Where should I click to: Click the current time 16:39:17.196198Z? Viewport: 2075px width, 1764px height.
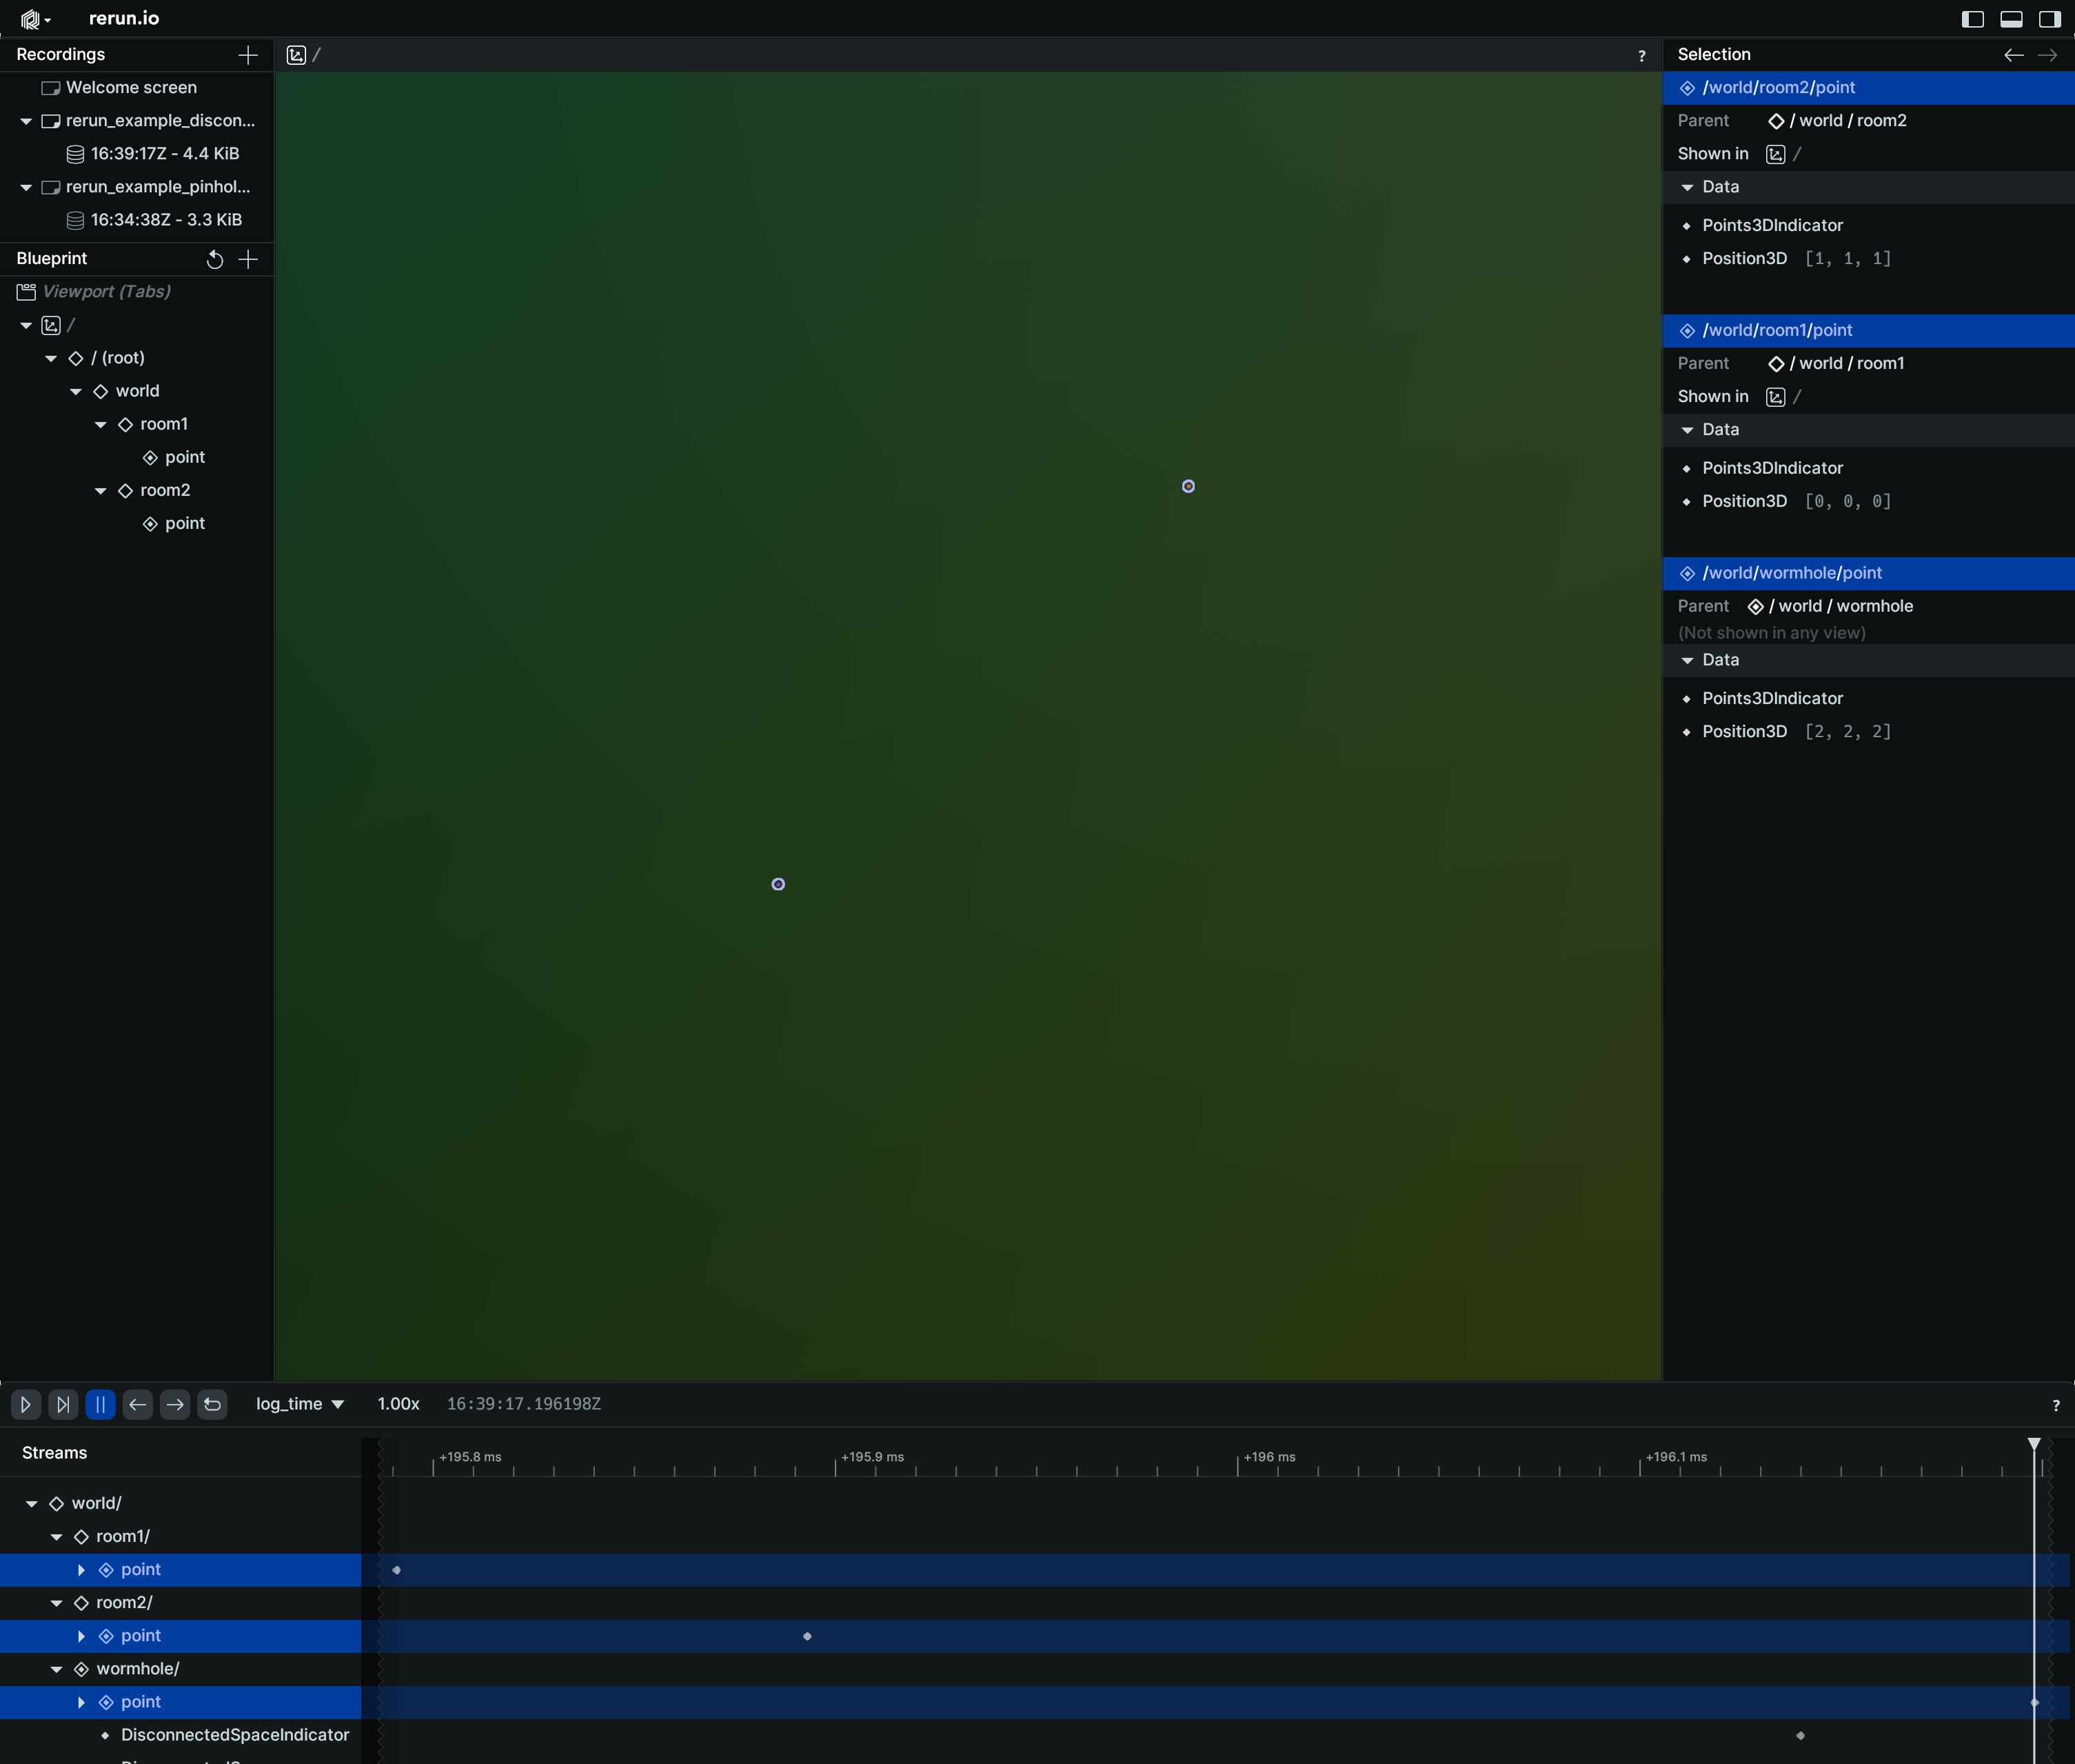click(524, 1405)
